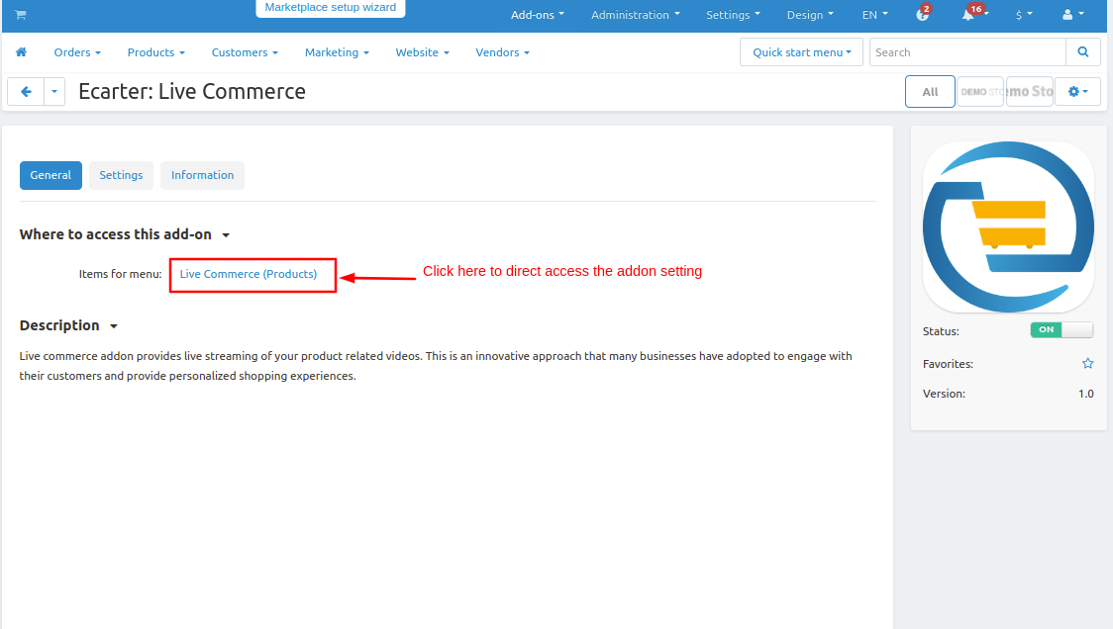The image size is (1113, 629).
Task: Go to the home dashboard icon
Action: (22, 52)
